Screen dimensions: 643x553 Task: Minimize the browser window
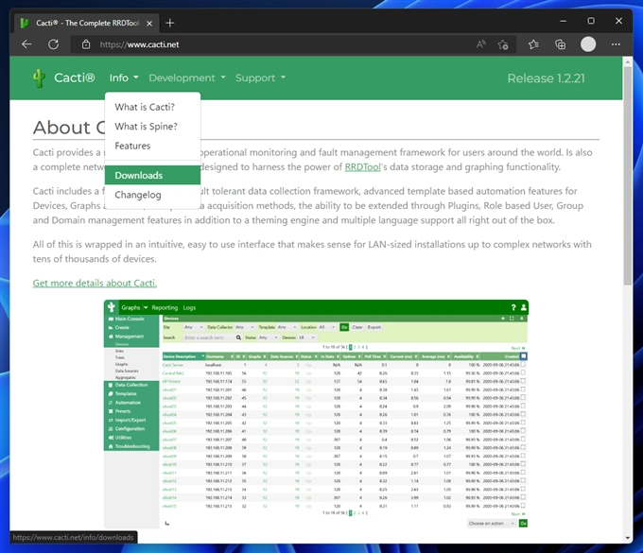click(563, 21)
